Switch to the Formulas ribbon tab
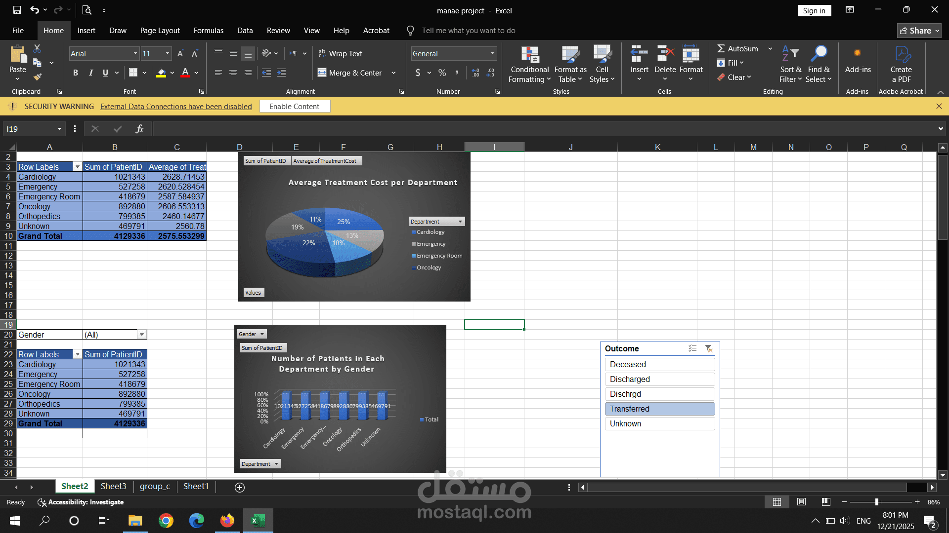949x533 pixels. [208, 30]
